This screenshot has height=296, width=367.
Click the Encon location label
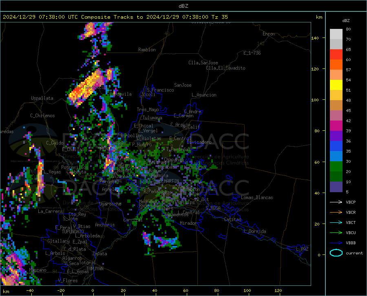click(x=269, y=34)
